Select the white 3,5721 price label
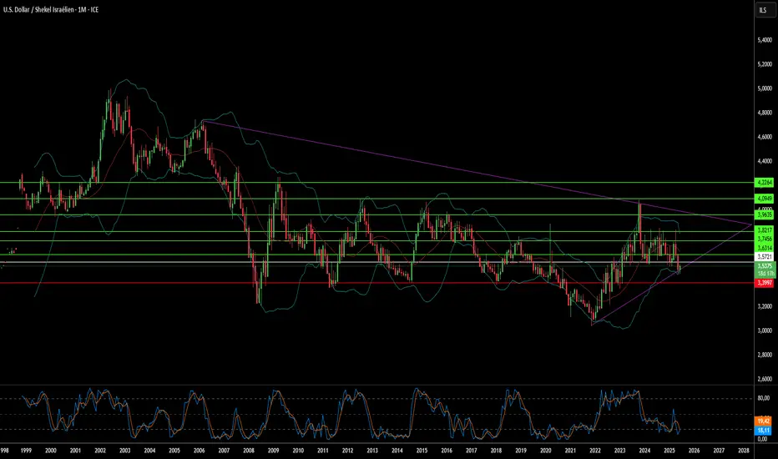Screen dimensions: 778x459 764,256
